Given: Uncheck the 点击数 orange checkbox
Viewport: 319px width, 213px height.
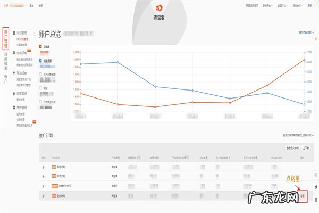Looking at the screenshot, I should coord(40,47).
